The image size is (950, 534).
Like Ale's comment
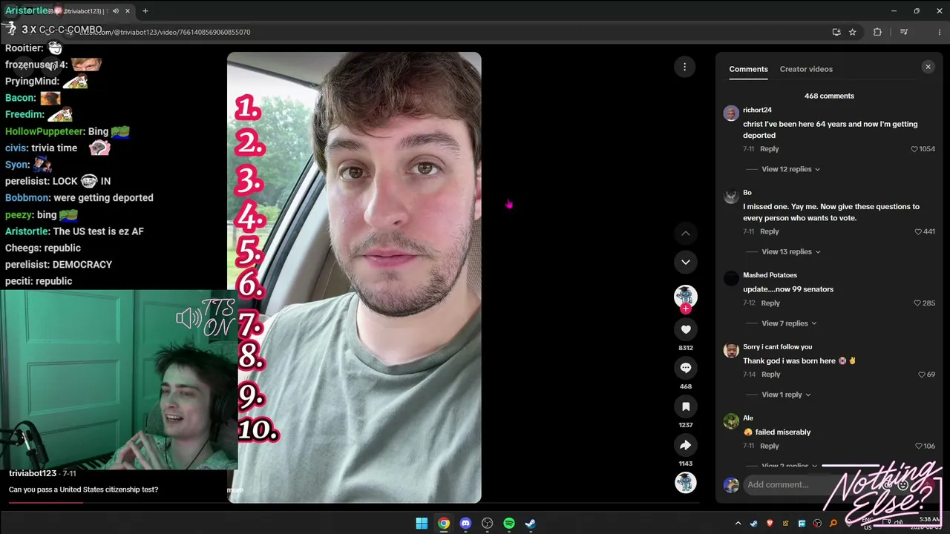(919, 446)
